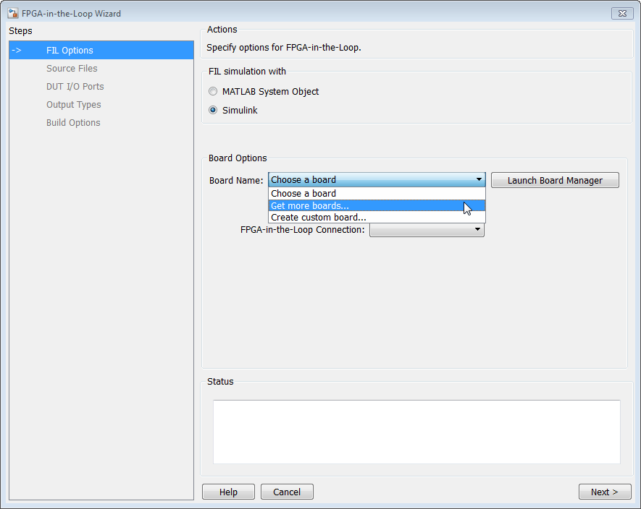Click the Cancel button
Image resolution: width=641 pixels, height=509 pixels.
(287, 492)
